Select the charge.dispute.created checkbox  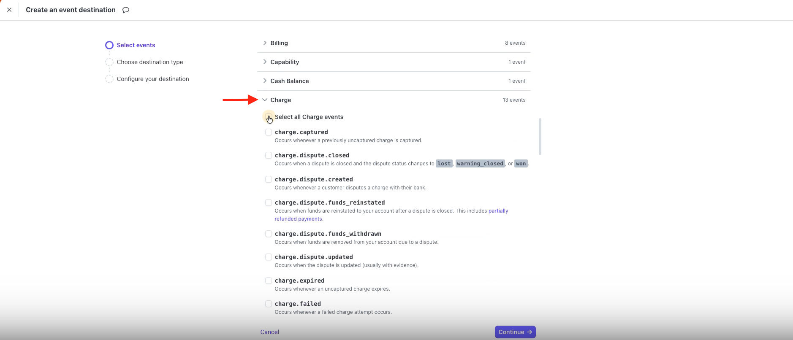click(x=269, y=179)
